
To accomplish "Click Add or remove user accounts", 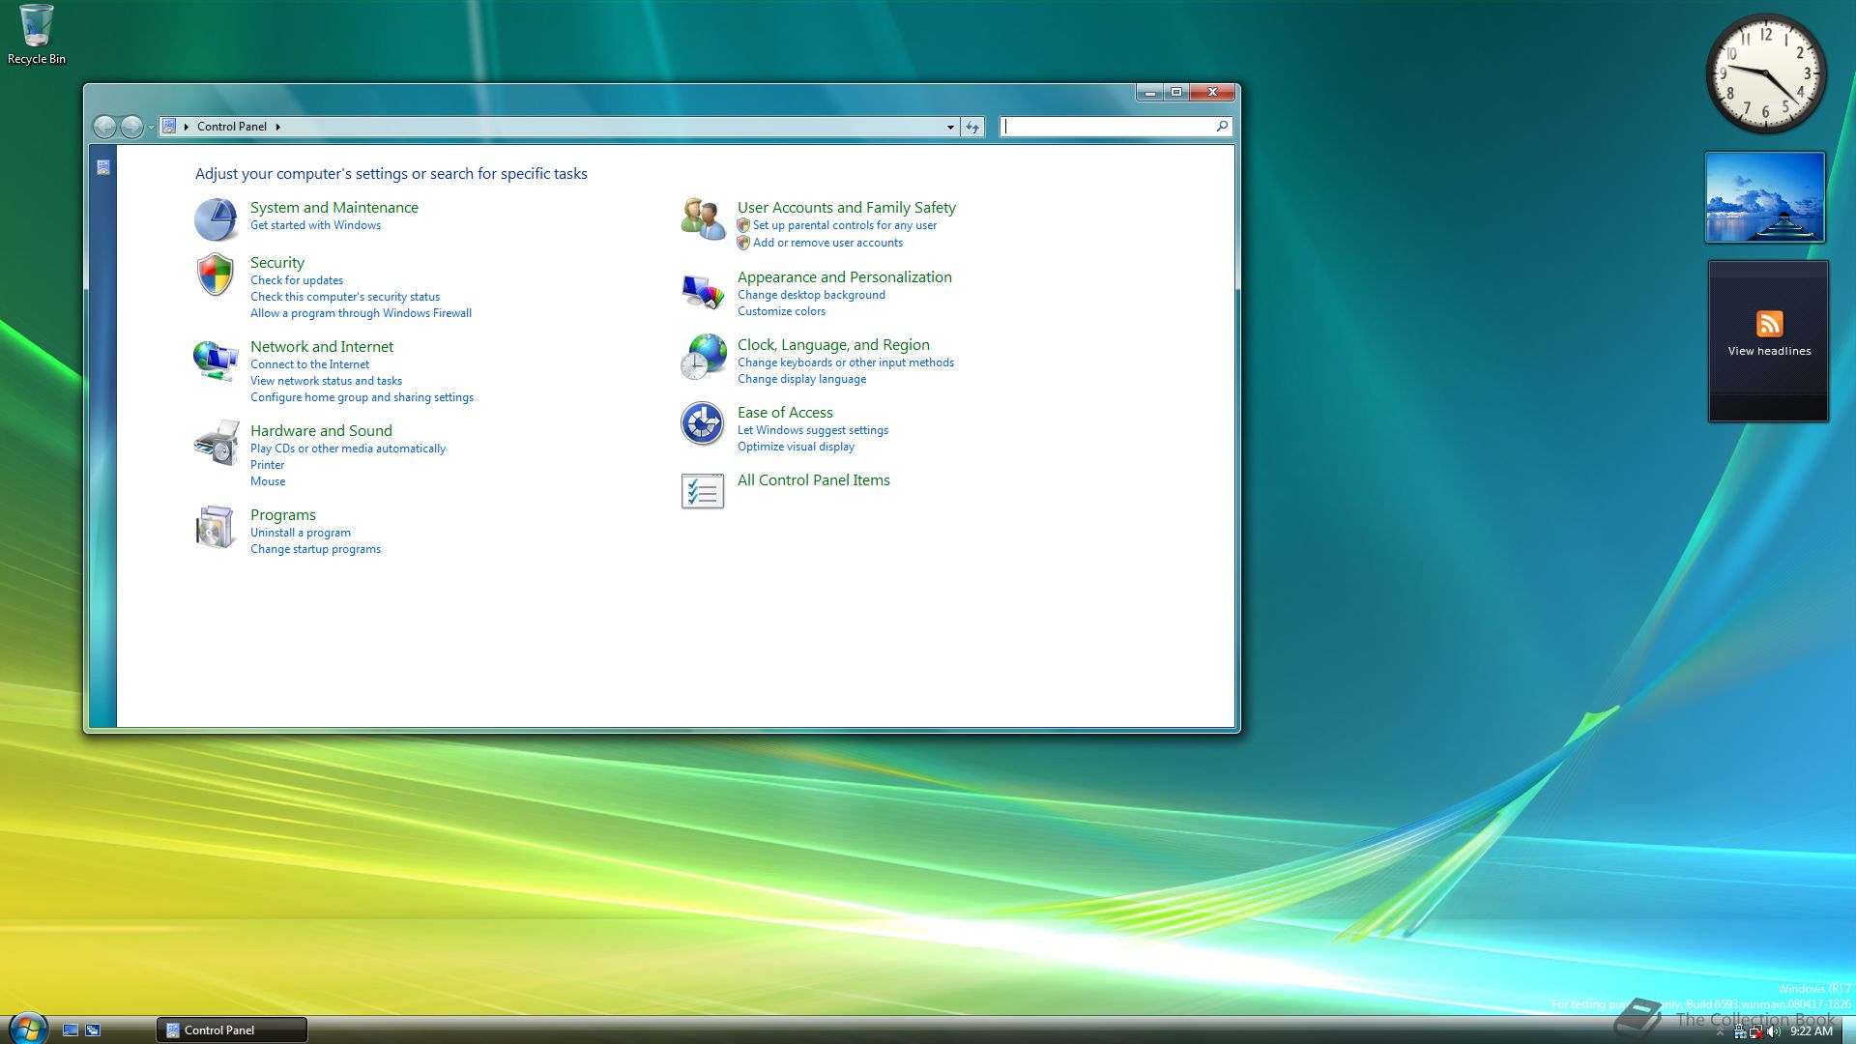I will (x=827, y=243).
